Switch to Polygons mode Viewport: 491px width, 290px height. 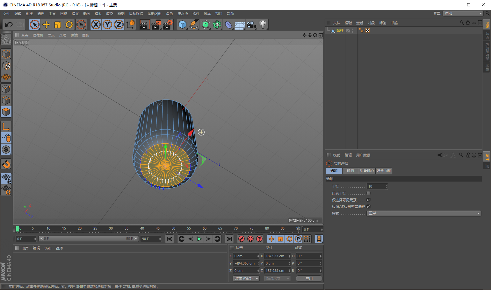click(6, 112)
